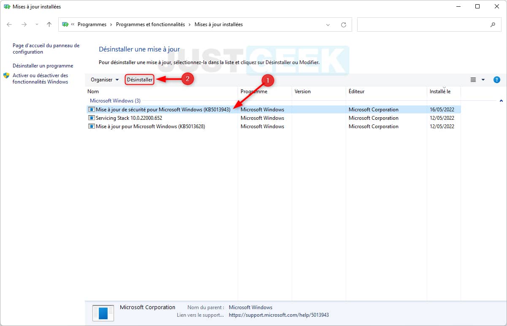507x326 pixels.
Task: Sort by the Éditeur column header
Action: (x=386, y=92)
